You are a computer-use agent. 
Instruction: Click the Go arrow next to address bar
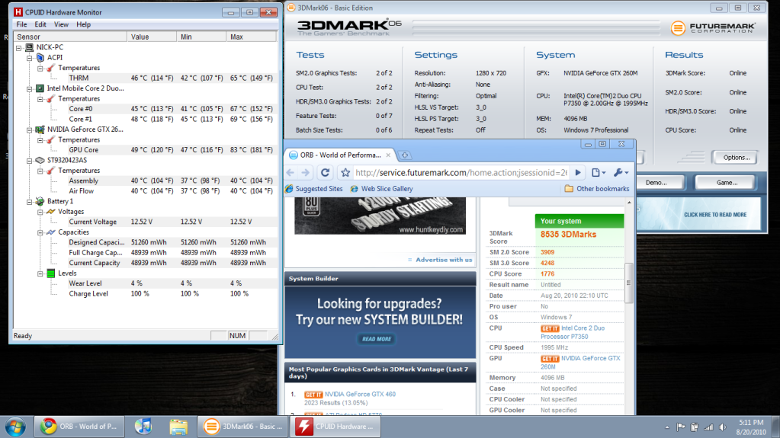pos(578,172)
